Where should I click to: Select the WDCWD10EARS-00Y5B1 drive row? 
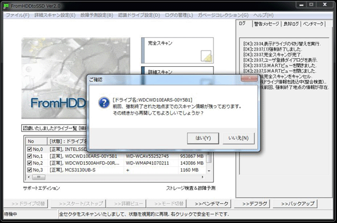pyautogui.click(x=116, y=156)
